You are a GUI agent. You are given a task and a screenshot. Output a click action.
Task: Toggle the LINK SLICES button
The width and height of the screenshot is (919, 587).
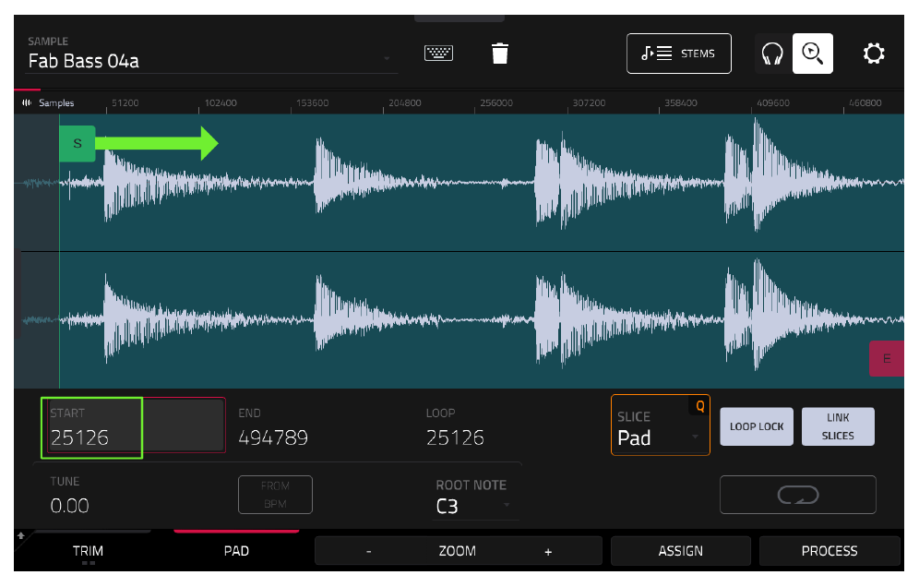pos(838,426)
